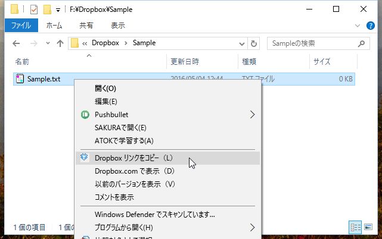Click the arrow between Dropbox and Sample
Image resolution: width=382 pixels, height=239 pixels.
pyautogui.click(x=126, y=43)
